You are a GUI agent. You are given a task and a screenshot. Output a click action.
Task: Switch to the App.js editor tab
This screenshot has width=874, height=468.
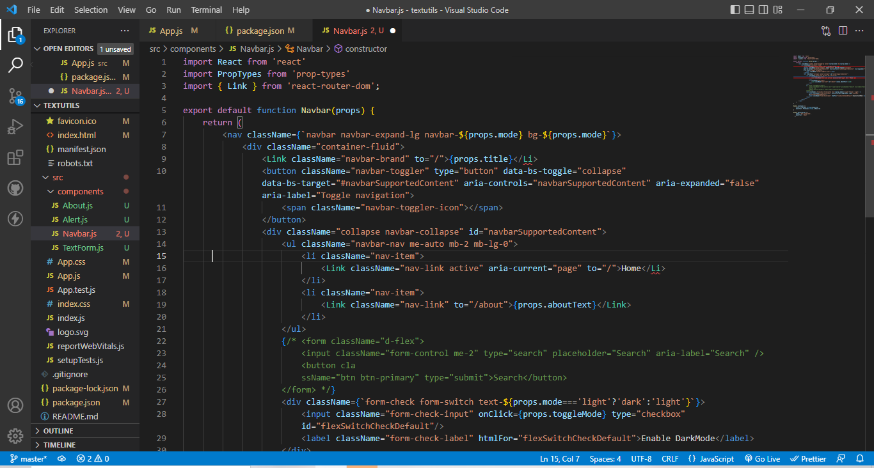[178, 31]
